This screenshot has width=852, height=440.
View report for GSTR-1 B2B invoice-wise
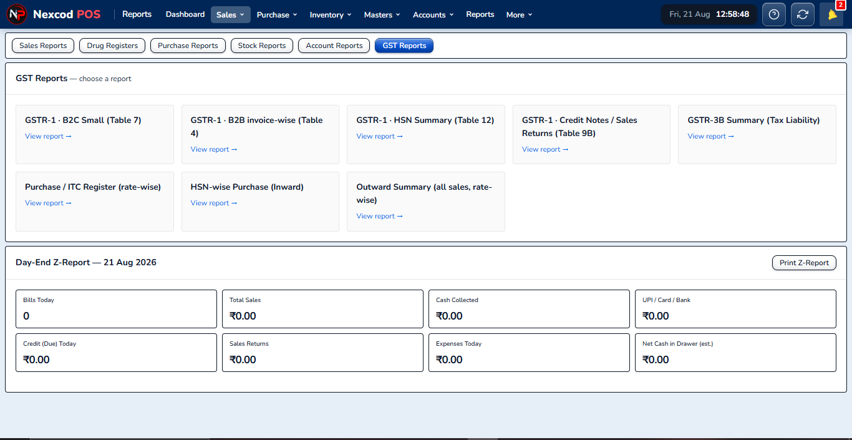(x=214, y=149)
